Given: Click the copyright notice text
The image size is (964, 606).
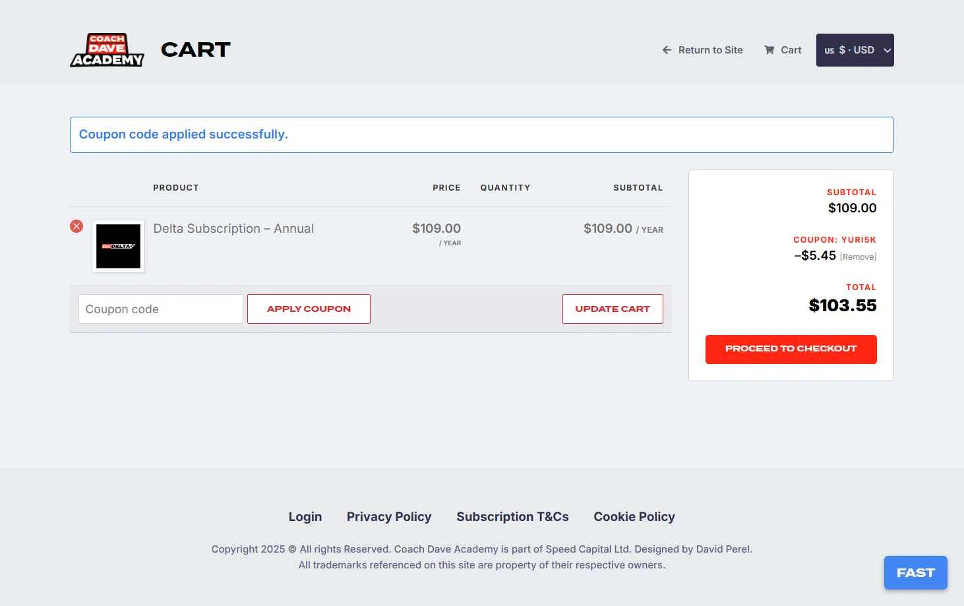Looking at the screenshot, I should point(482,557).
